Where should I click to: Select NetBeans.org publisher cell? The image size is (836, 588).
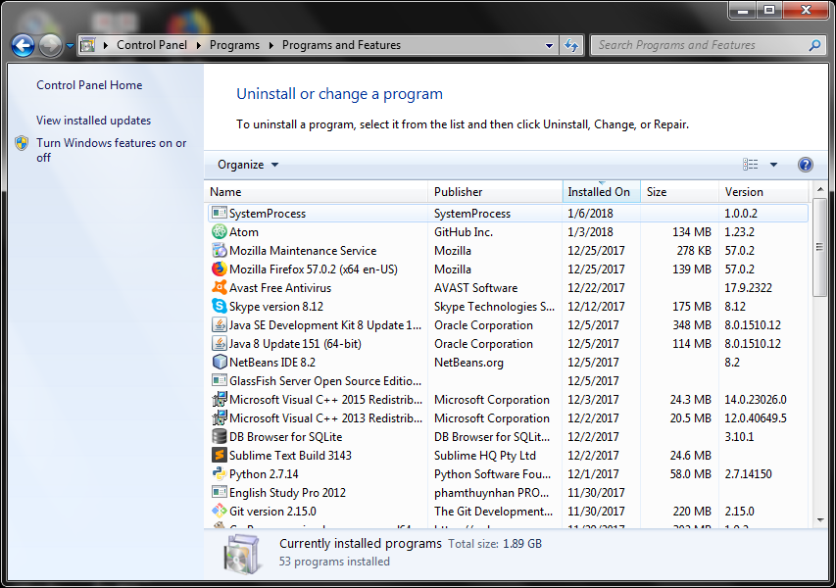[x=468, y=363]
